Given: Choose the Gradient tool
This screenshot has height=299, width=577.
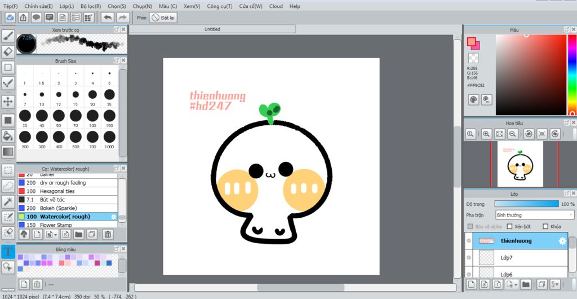Looking at the screenshot, I should point(8,151).
